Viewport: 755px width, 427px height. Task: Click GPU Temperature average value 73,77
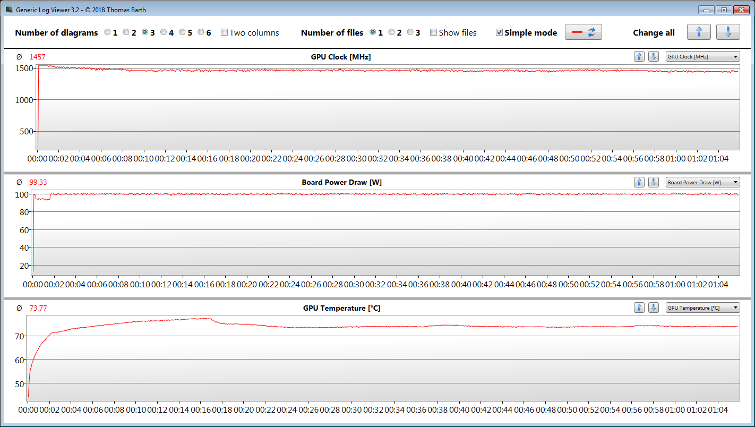click(38, 308)
